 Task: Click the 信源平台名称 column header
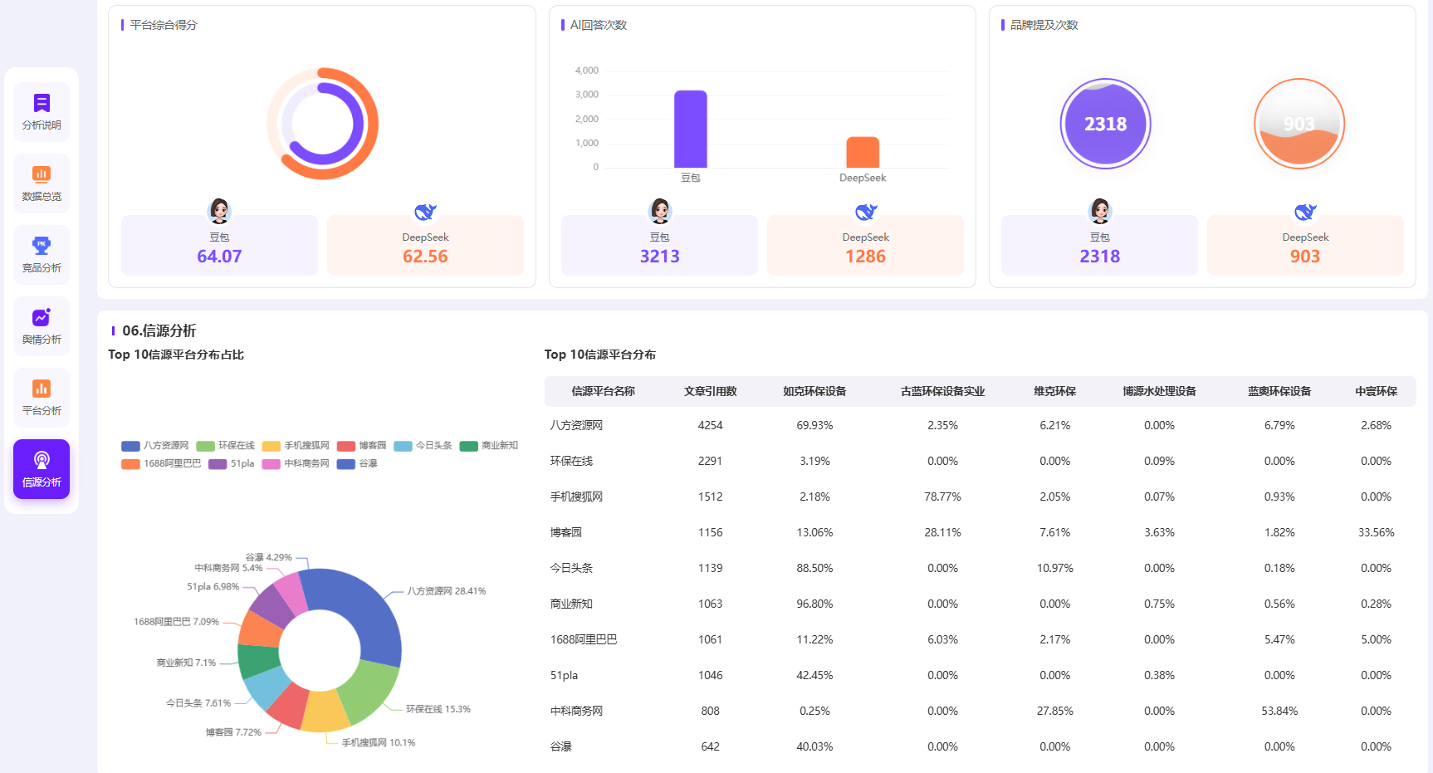[604, 391]
